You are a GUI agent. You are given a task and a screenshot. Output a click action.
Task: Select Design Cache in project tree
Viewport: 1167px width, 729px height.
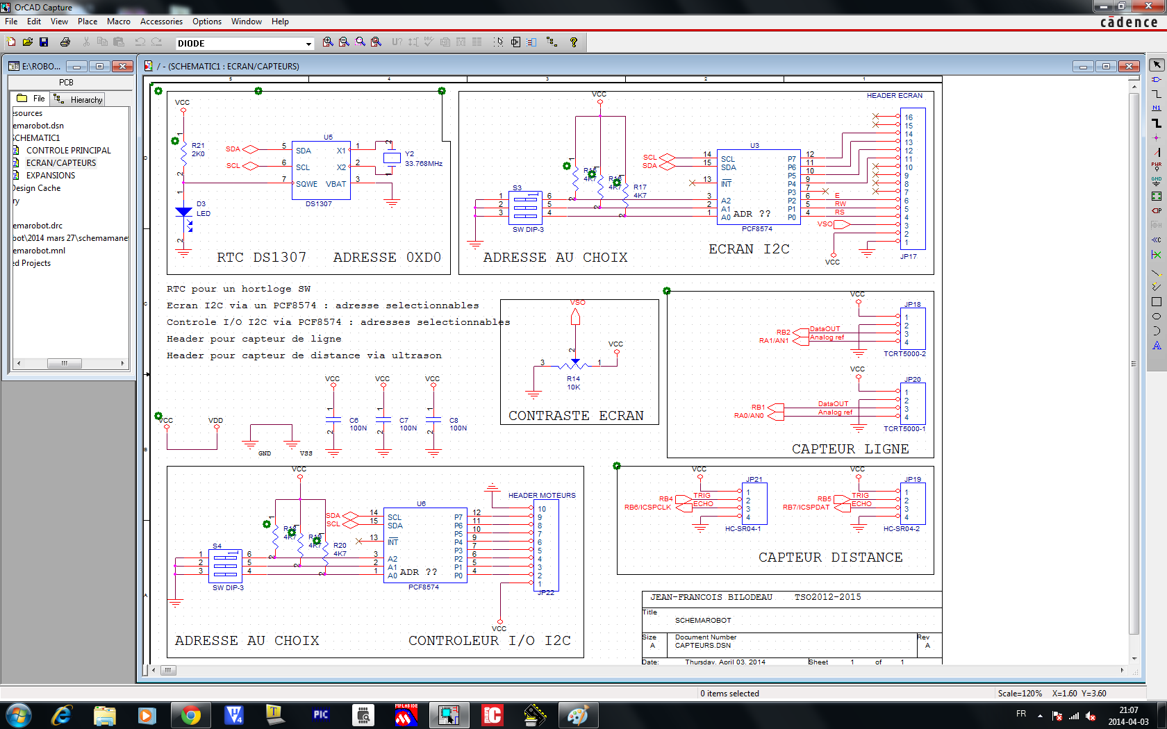point(37,188)
